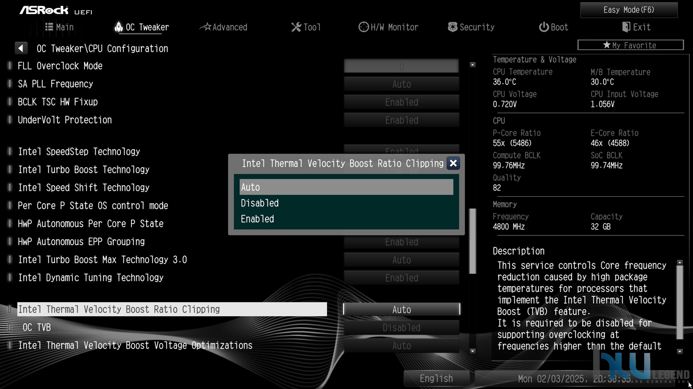Click the settings list scrollbar thumb
The width and height of the screenshot is (693, 389).
coord(472,241)
